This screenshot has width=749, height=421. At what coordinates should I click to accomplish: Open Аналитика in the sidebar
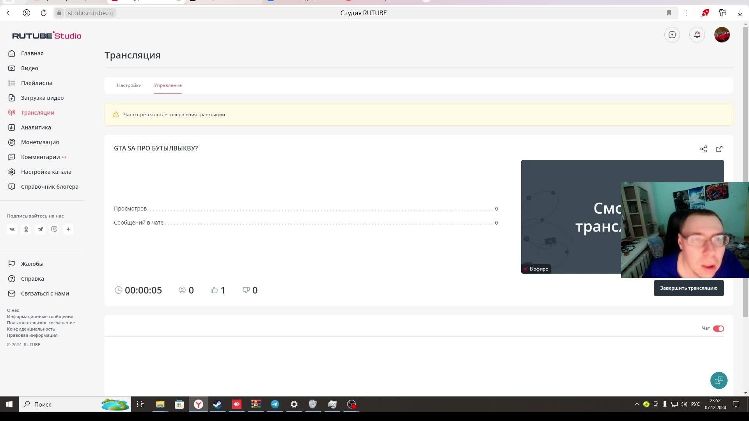36,127
